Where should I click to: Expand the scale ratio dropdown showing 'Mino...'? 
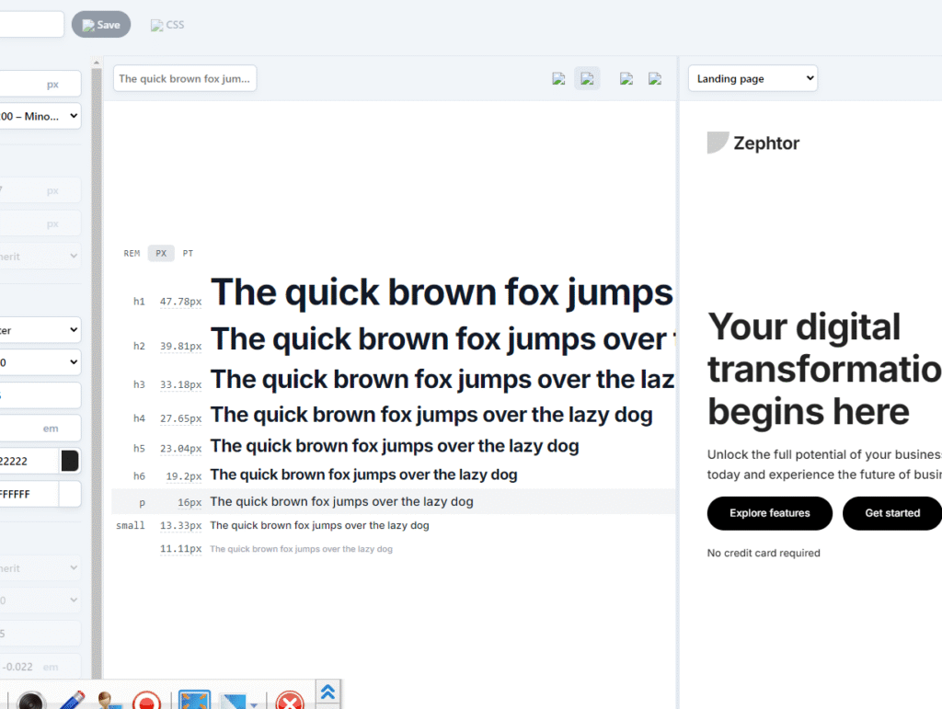pyautogui.click(x=40, y=116)
